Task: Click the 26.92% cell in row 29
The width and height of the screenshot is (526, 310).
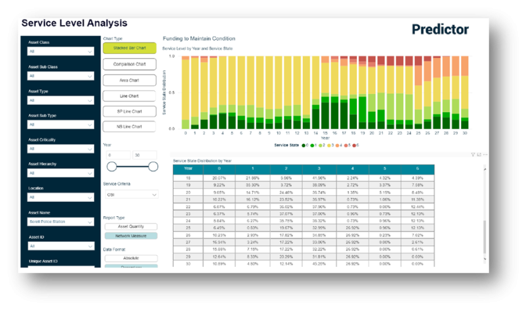Action: (352, 257)
